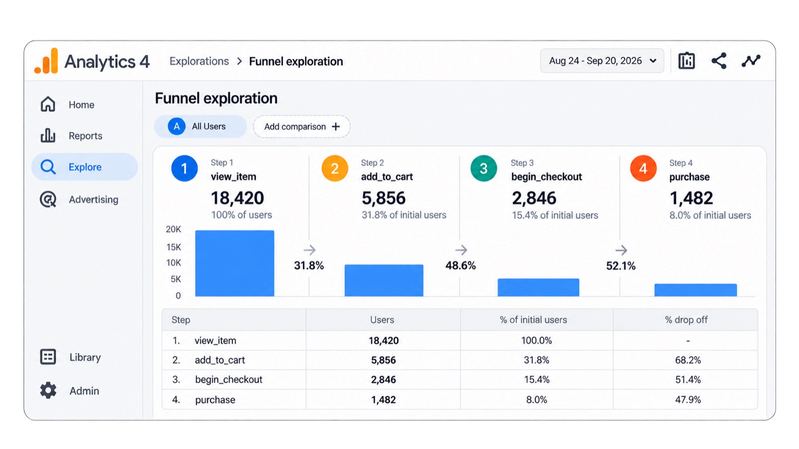Image resolution: width=799 pixels, height=449 pixels.
Task: Click the green step 3 circle
Action: [483, 169]
